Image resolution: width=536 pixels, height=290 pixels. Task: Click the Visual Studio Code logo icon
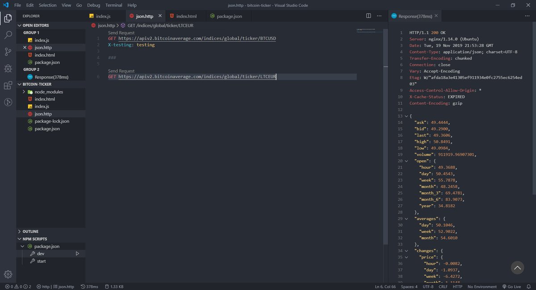pos(6,5)
